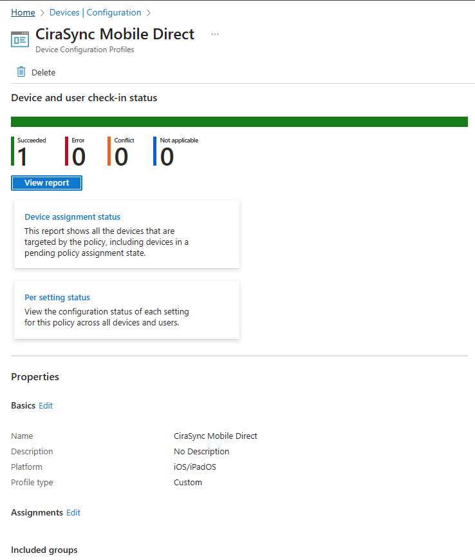Click the Profile type label

click(x=32, y=483)
